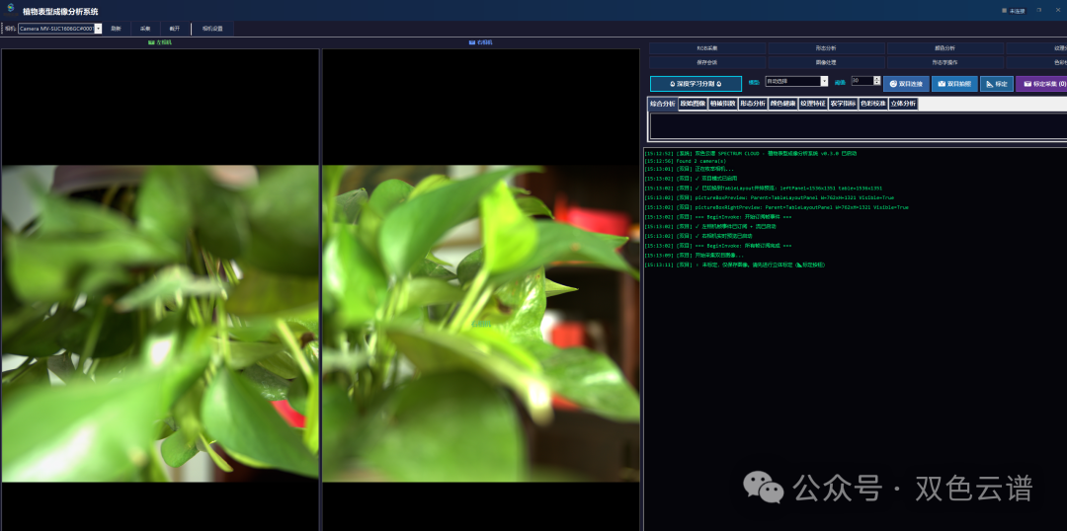Click the 形态学操作 button

pyautogui.click(x=945, y=62)
